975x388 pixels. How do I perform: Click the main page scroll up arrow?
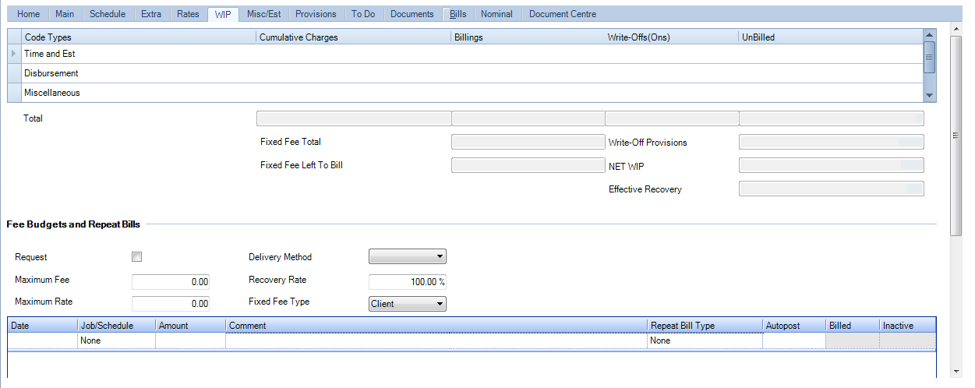tap(956, 29)
